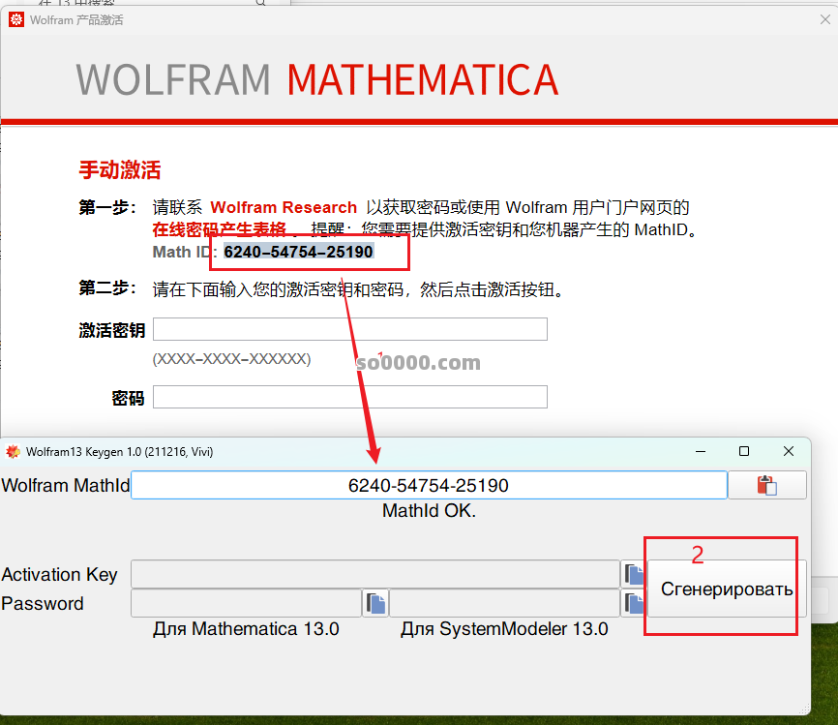This screenshot has width=838, height=725.
Task: Focus the 激活密钥 input field
Action: 349,329
